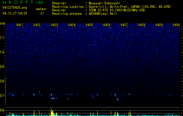183x116 pixels.
Task: Click the 0421 time marker
Action: click(x=20, y=25)
